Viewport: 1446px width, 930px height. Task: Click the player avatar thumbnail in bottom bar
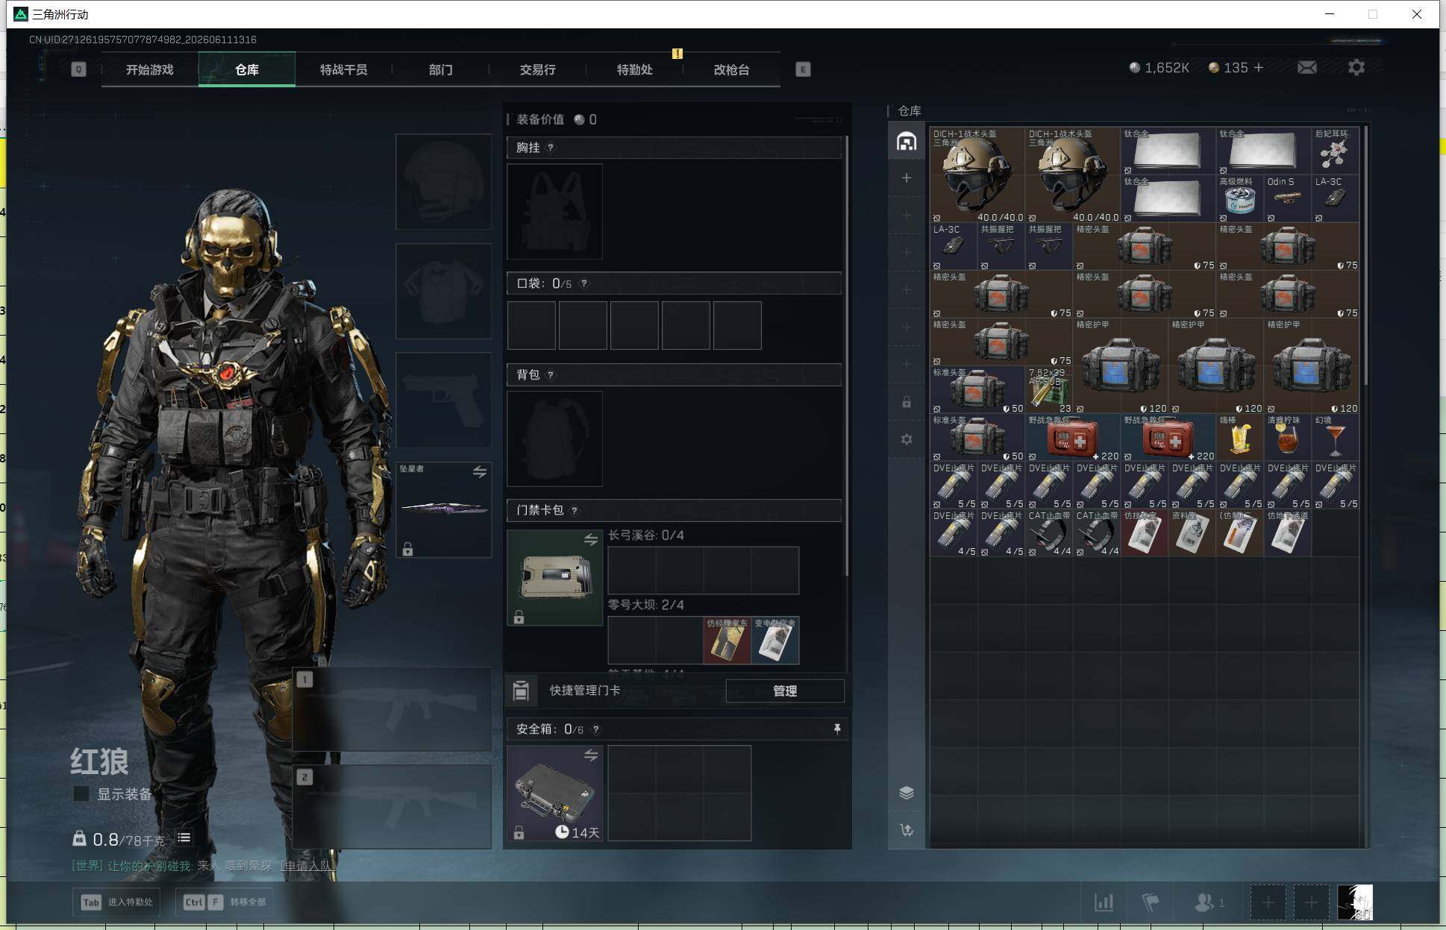[x=1355, y=902]
